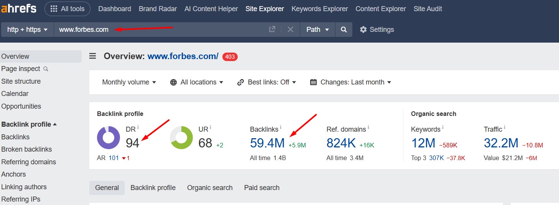The height and width of the screenshot is (205, 559).
Task: Go to Dashboard
Action: [x=115, y=9]
